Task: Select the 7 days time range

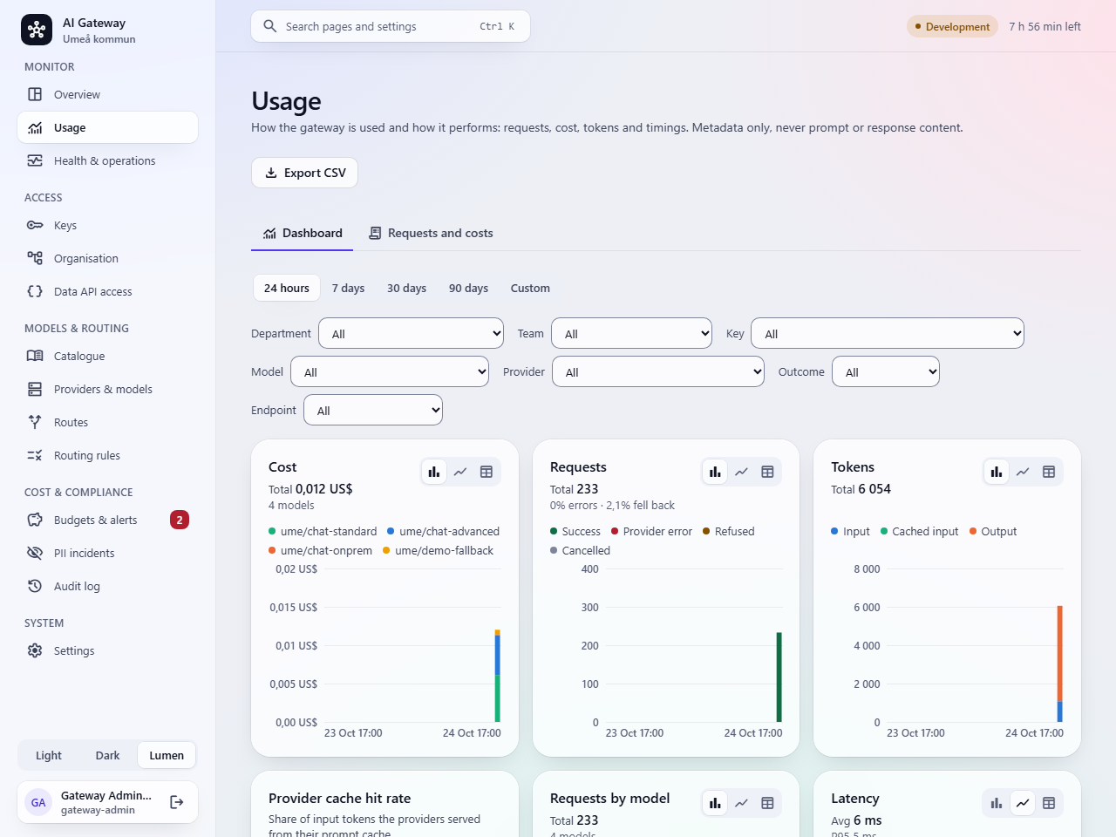Action: (348, 288)
